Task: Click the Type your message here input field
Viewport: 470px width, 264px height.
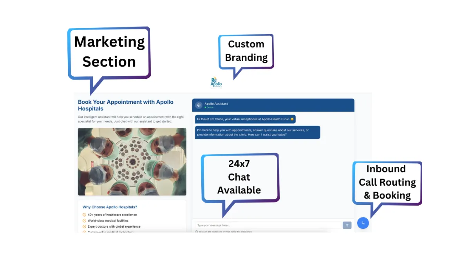Action: [x=269, y=225]
